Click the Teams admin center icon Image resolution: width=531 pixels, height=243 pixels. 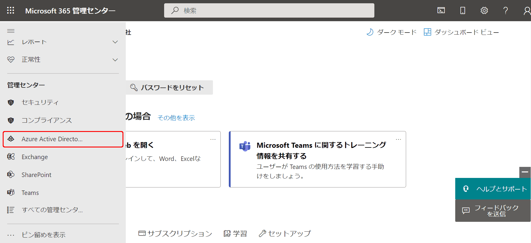pyautogui.click(x=11, y=193)
